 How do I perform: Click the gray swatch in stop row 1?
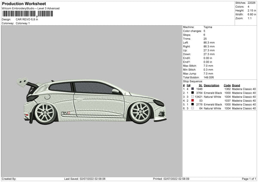point(192,89)
